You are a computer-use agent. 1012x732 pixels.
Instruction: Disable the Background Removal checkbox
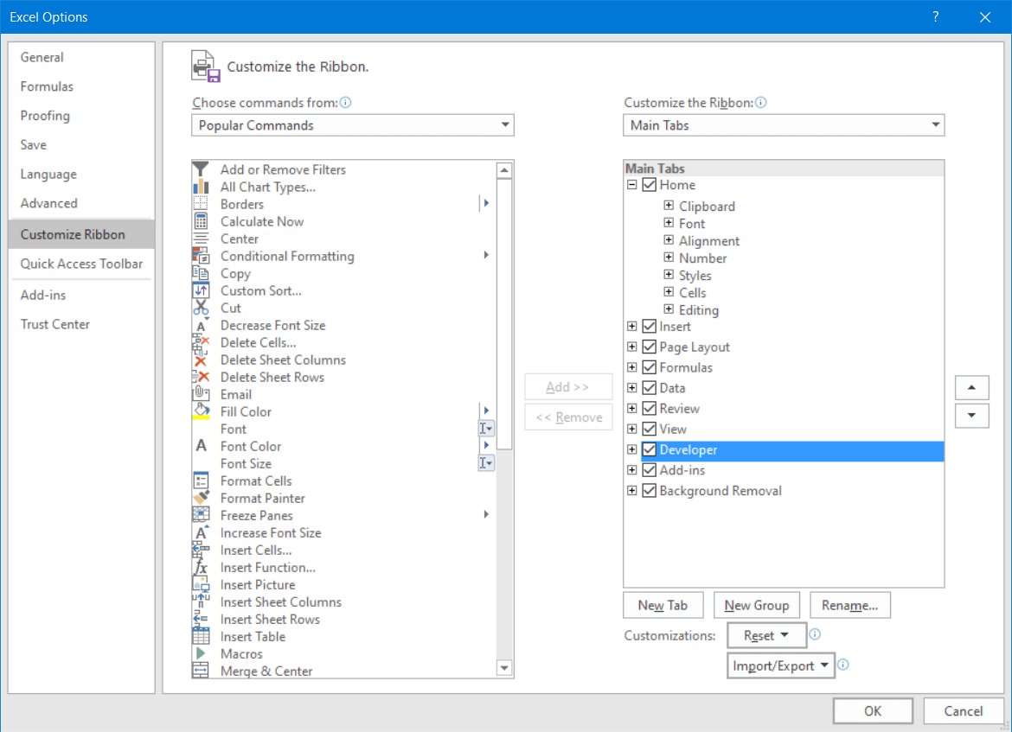point(650,491)
